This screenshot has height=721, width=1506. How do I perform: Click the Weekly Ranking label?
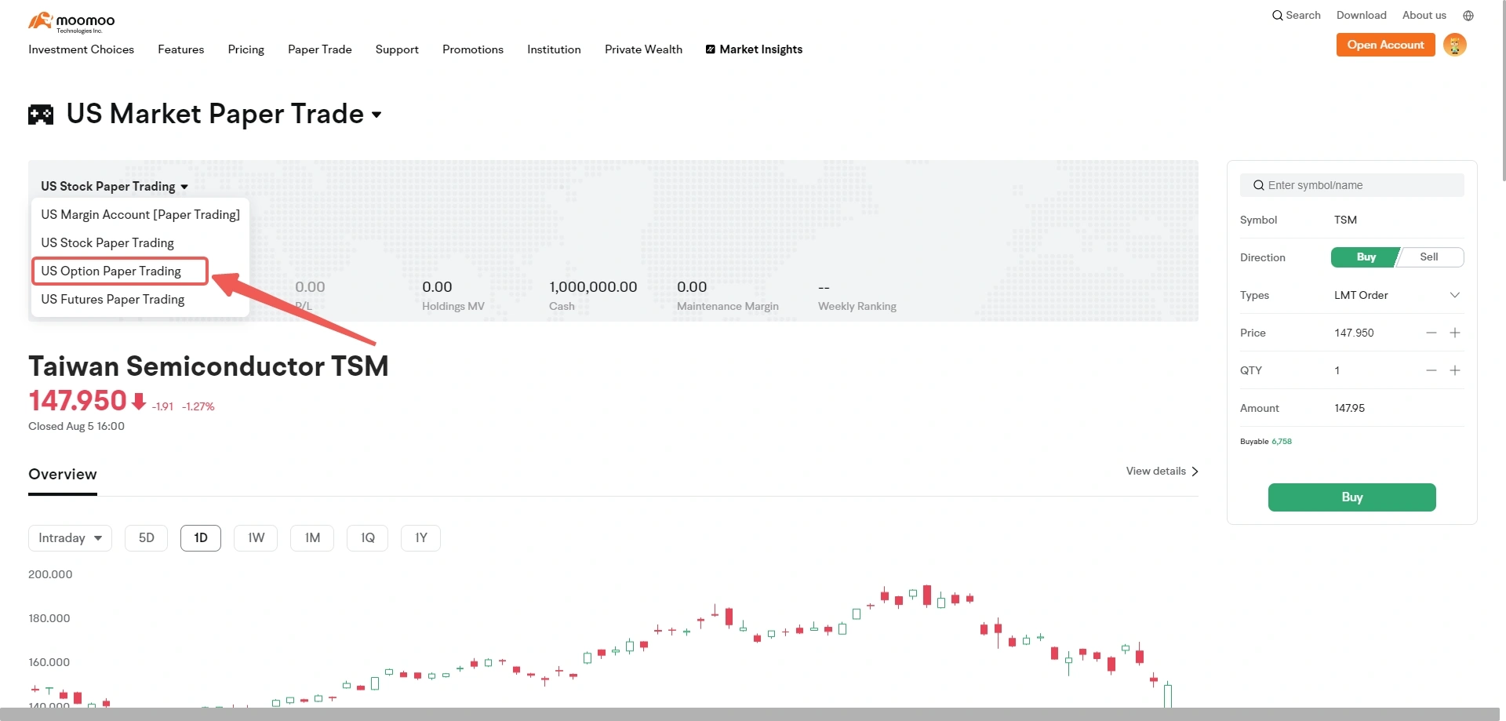tap(857, 307)
